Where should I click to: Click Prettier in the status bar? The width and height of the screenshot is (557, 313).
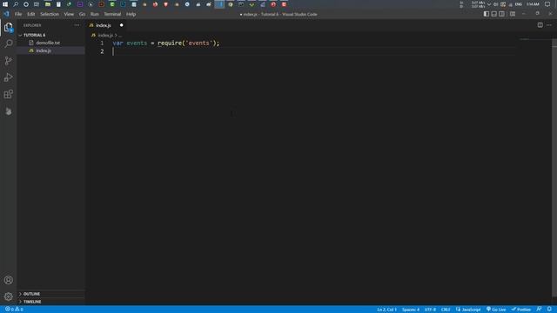521,310
